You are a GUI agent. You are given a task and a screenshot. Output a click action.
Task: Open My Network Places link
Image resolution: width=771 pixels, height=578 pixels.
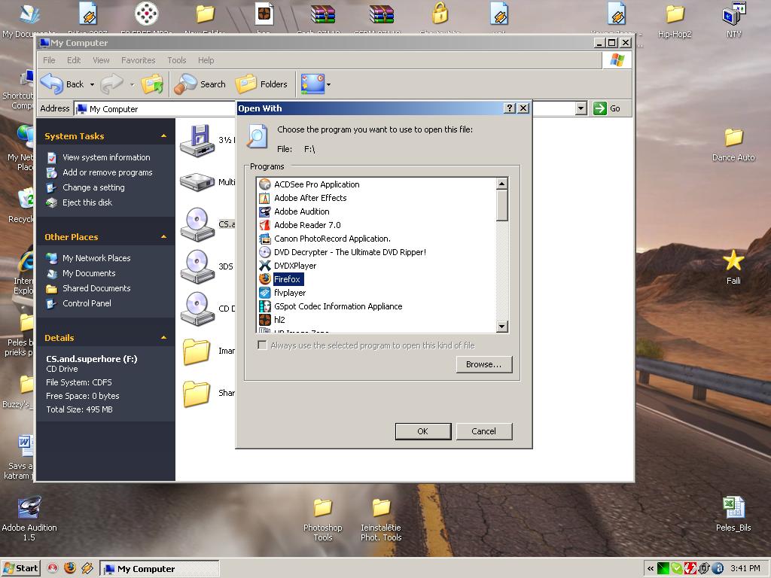[x=96, y=258]
